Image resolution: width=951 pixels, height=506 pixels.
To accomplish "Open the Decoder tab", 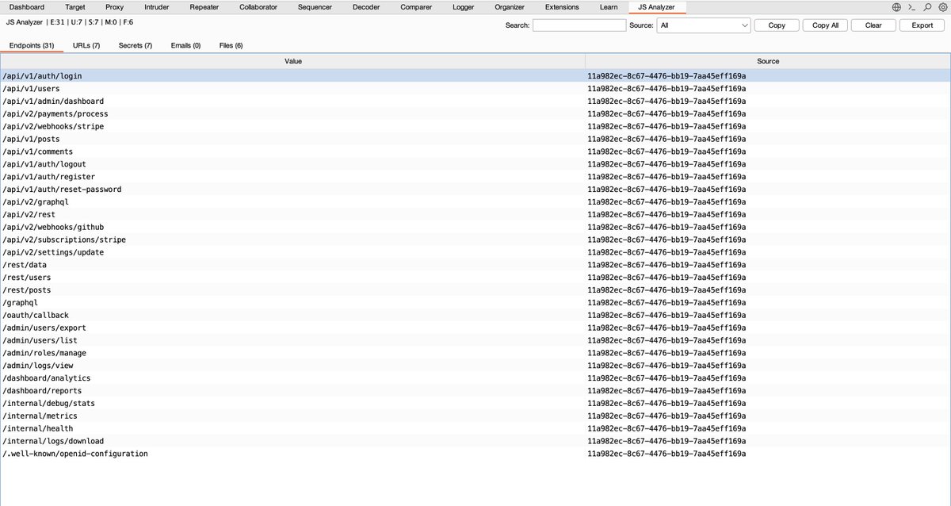I will click(x=366, y=7).
